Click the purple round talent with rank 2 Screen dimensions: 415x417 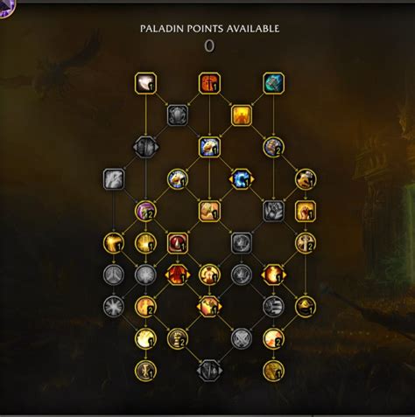(x=145, y=211)
